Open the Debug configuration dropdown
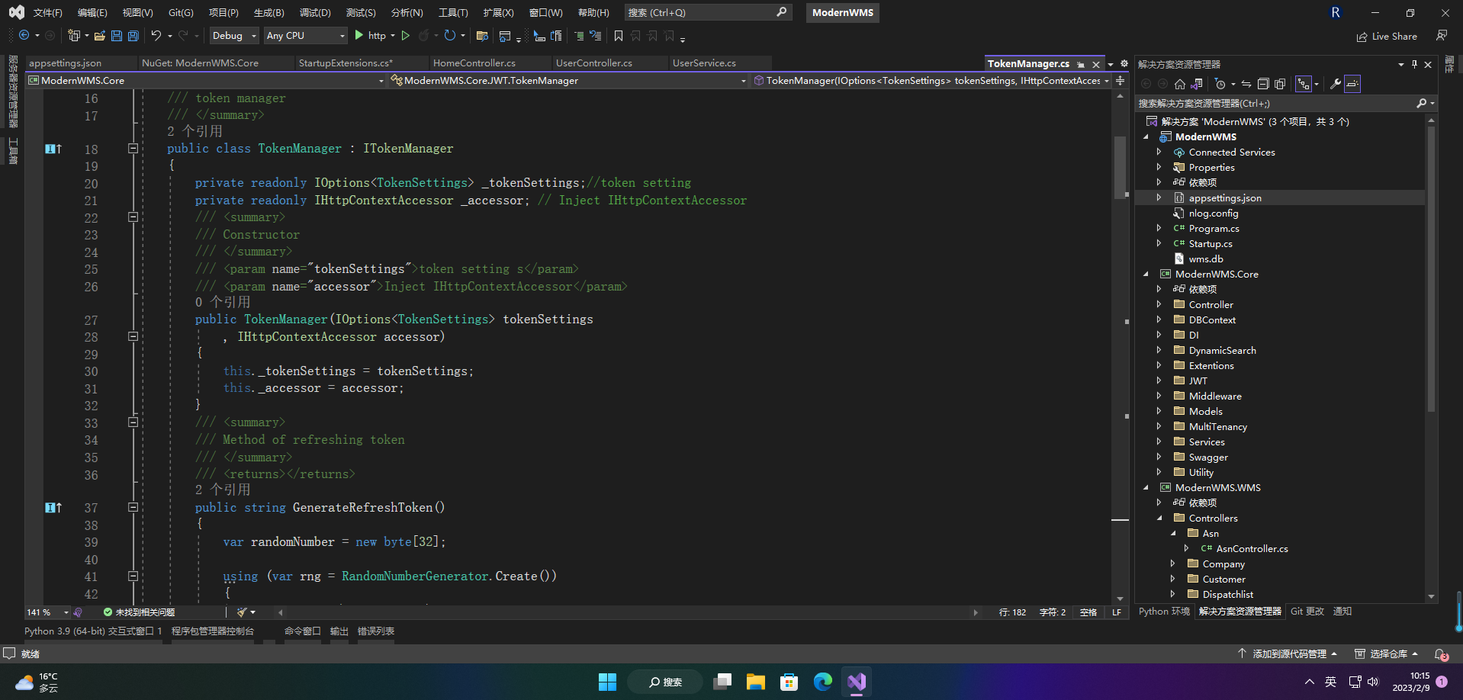Screen dimensions: 1463x700 [x=234, y=36]
